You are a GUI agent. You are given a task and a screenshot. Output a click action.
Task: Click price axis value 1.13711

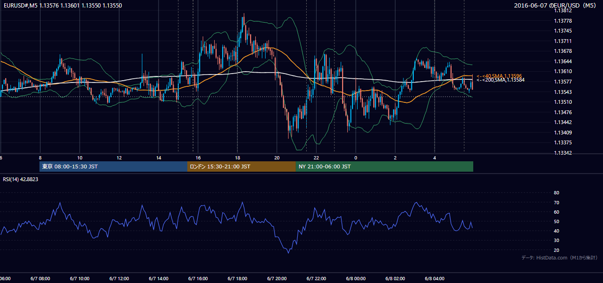coord(563,41)
